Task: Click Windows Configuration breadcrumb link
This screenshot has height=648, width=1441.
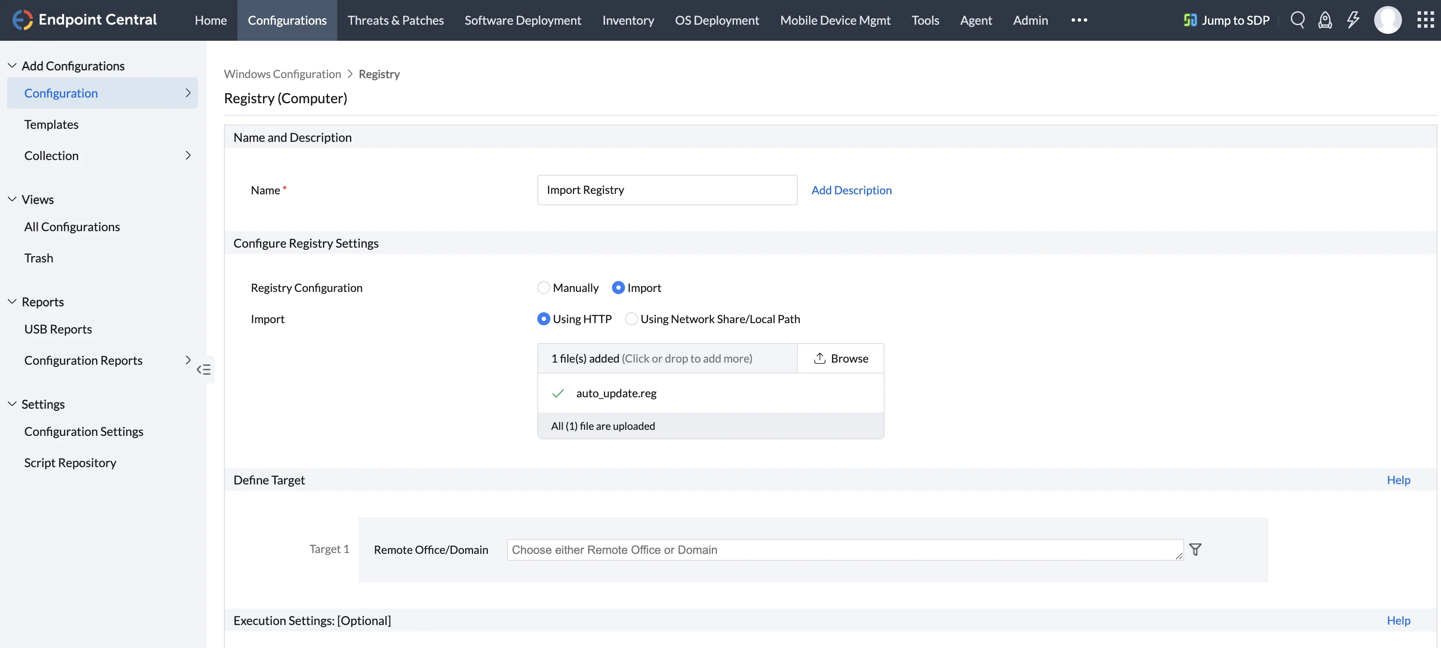Action: 282,74
